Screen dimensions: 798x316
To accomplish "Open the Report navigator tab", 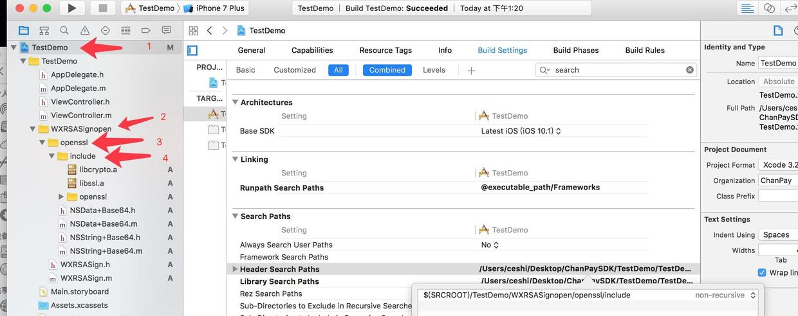I will [167, 30].
